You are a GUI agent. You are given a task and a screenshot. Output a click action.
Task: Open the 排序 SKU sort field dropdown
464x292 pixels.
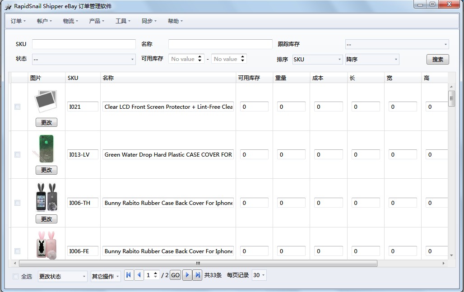317,60
